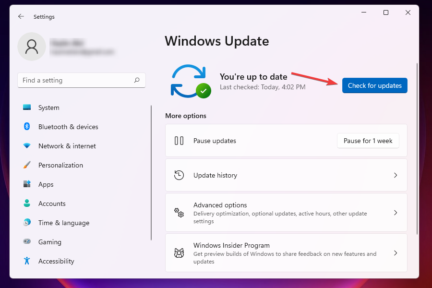Click the back arrow in Settings header

pos(21,16)
